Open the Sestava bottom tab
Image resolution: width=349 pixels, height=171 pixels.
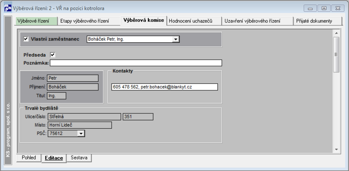(79, 157)
